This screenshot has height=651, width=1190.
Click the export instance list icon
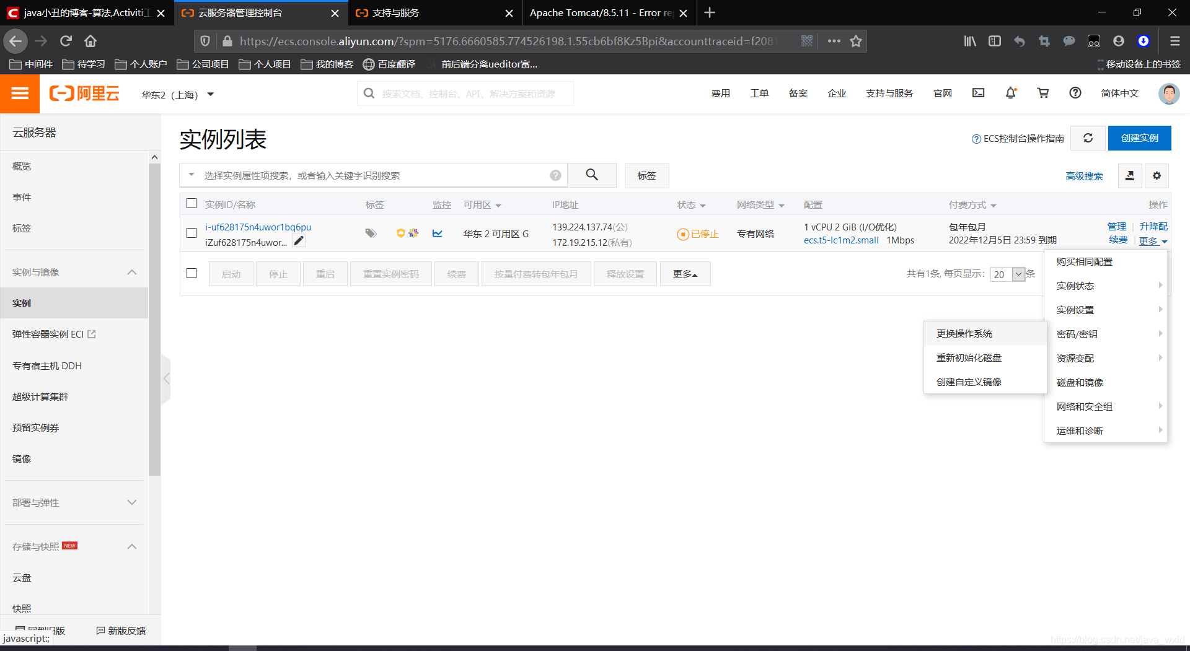point(1130,176)
